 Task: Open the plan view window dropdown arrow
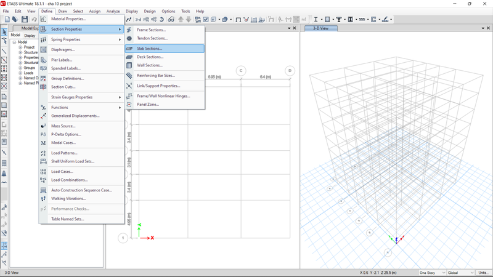(x=289, y=28)
